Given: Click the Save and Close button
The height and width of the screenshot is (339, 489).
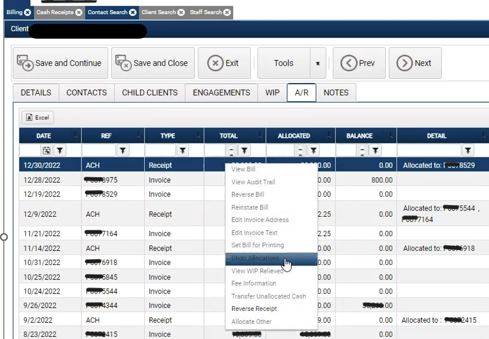Looking at the screenshot, I should pos(153,63).
